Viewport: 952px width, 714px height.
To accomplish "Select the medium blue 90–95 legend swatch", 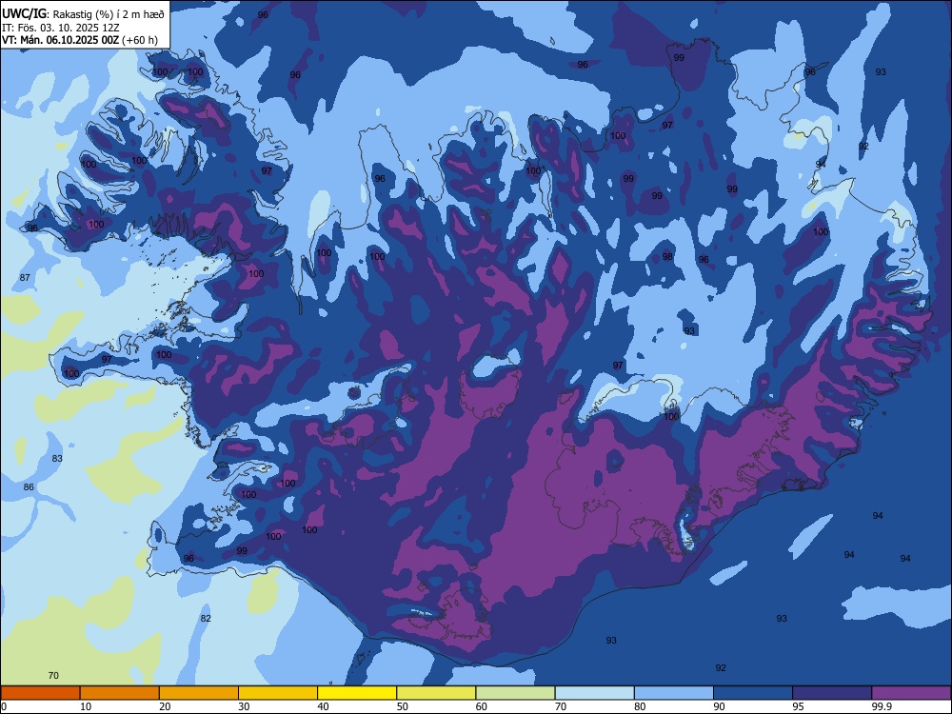I will pyautogui.click(x=753, y=693).
